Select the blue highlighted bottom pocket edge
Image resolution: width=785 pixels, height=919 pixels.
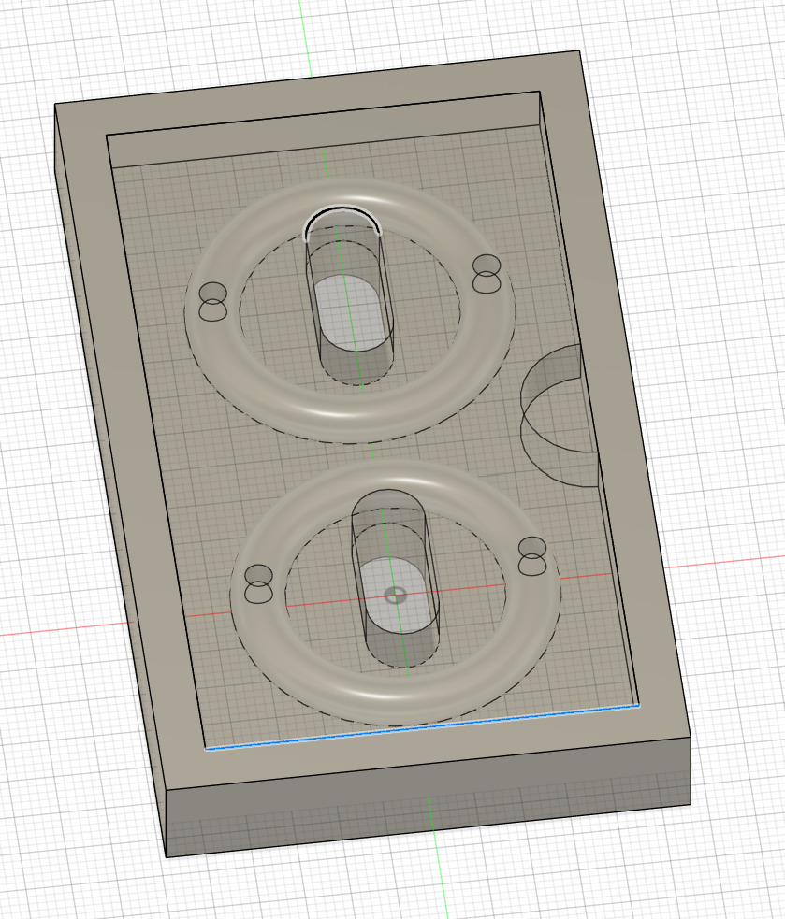point(421,726)
